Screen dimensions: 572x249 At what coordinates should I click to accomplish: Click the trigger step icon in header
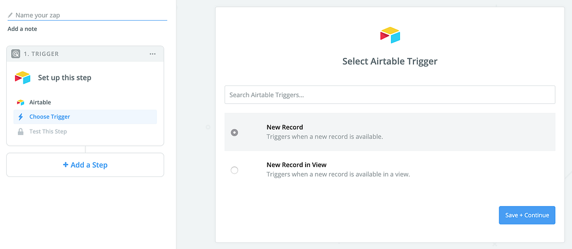point(16,54)
